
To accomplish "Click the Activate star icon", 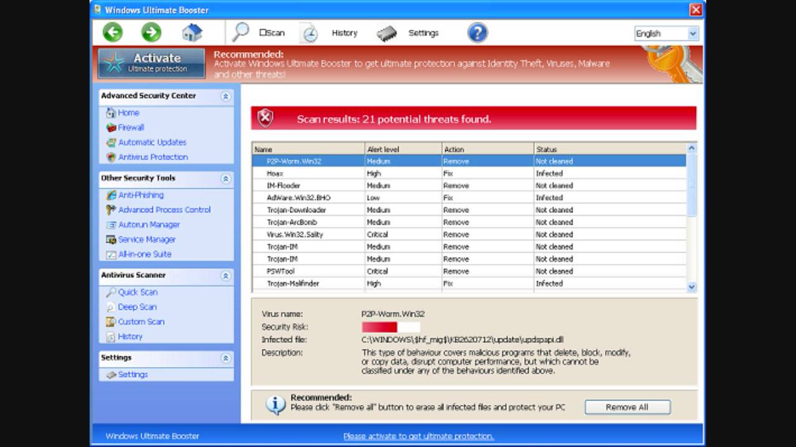I will 114,63.
